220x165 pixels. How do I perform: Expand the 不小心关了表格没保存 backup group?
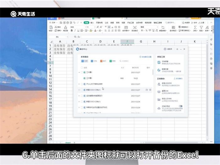[79, 84]
